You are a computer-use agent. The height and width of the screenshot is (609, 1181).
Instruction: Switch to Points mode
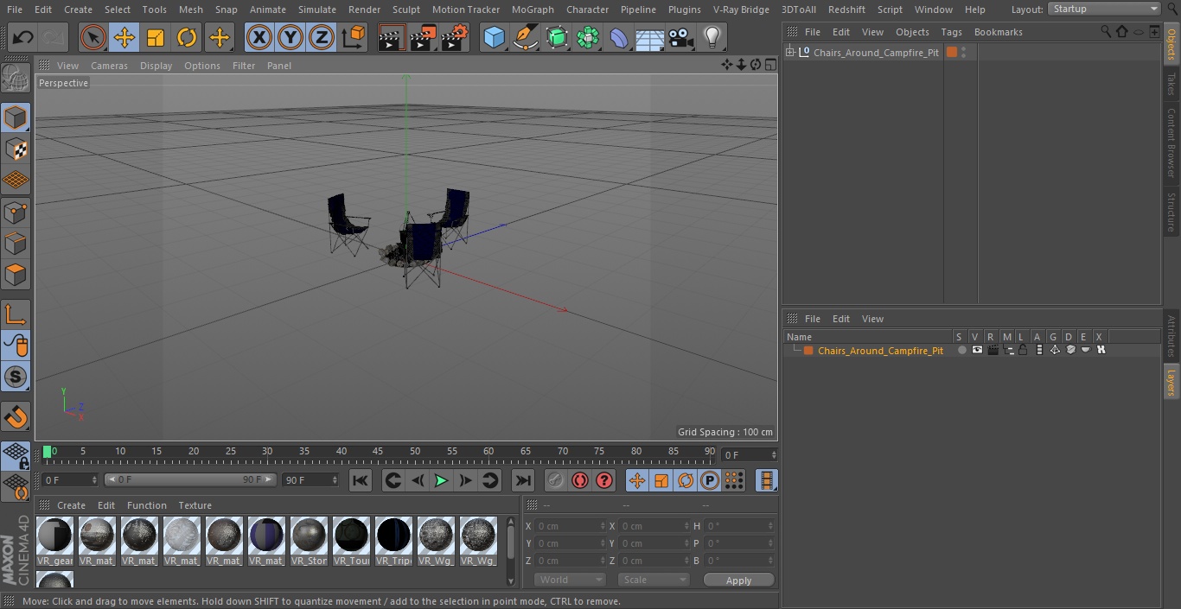[16, 213]
